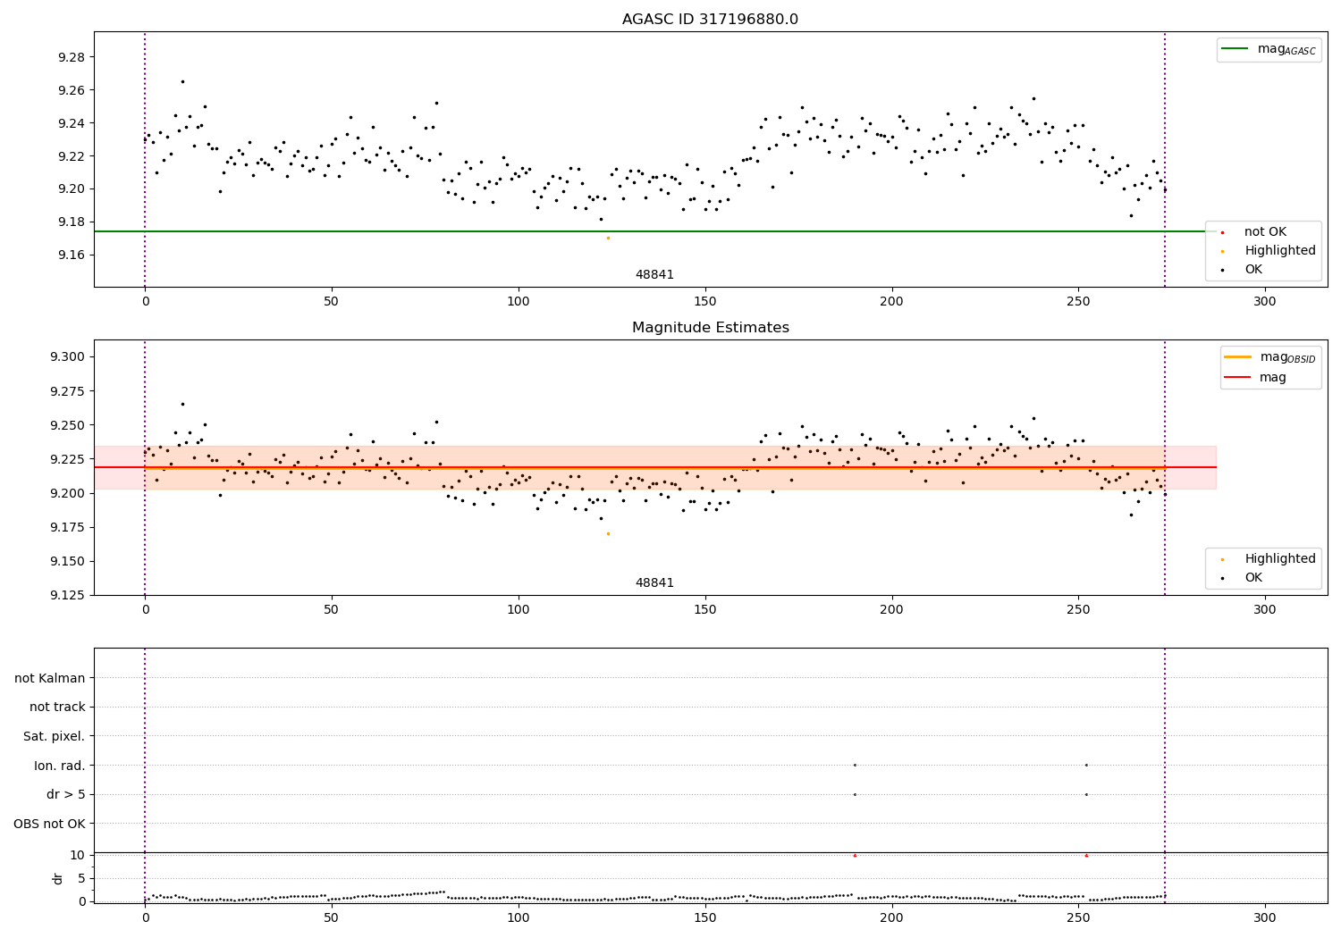Click the 5 tick on dr axis
This screenshot has width=1341, height=938.
(82, 879)
